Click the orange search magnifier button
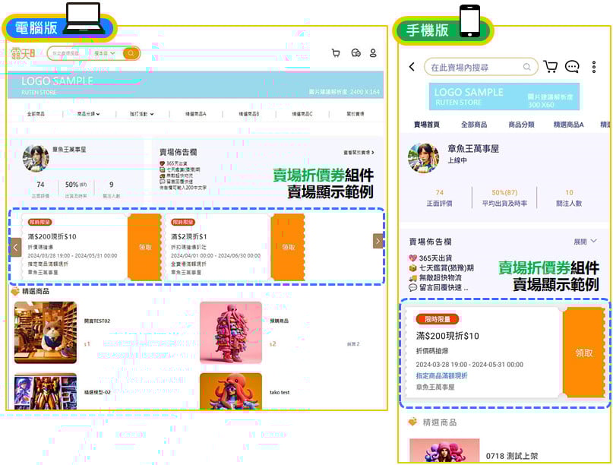Viewport: 613px width, 465px height. (x=131, y=53)
